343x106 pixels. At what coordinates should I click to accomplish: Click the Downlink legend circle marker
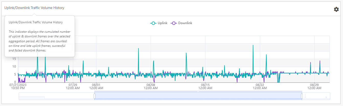tap(174, 23)
